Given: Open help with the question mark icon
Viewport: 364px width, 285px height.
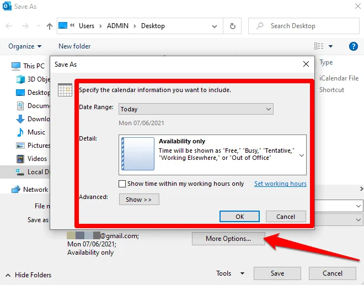Looking at the screenshot, I should [x=354, y=46].
